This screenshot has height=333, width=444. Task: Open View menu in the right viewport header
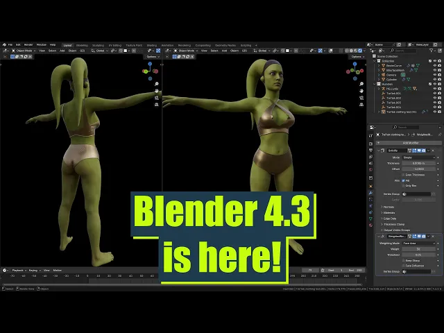pyautogui.click(x=204, y=51)
